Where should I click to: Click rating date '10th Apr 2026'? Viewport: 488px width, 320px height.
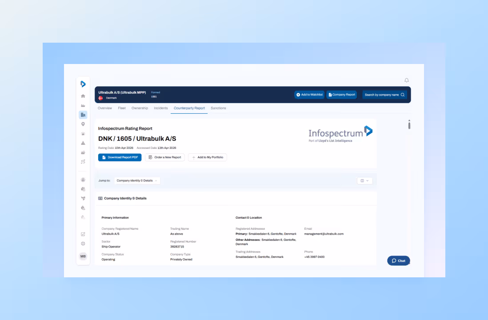(x=124, y=148)
